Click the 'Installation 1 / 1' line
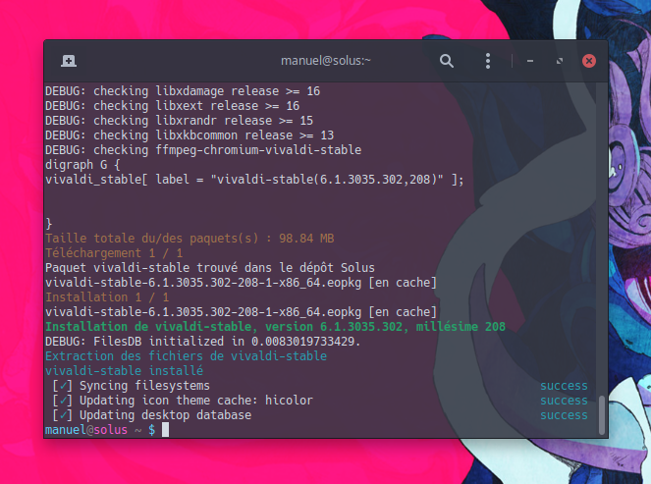 (107, 297)
